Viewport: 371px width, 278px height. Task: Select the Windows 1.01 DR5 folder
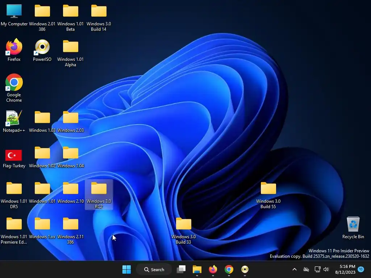[x=14, y=195]
